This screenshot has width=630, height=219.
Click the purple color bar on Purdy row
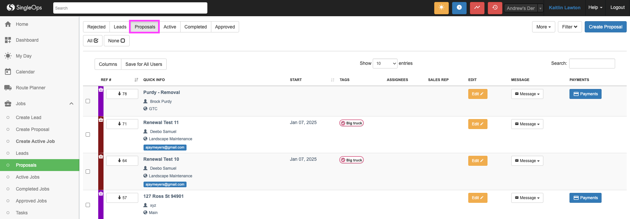pos(101,104)
